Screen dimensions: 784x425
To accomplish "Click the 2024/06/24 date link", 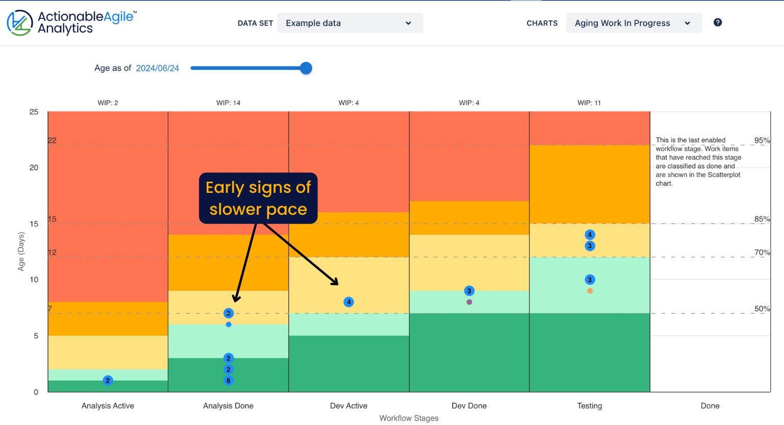I will point(157,68).
